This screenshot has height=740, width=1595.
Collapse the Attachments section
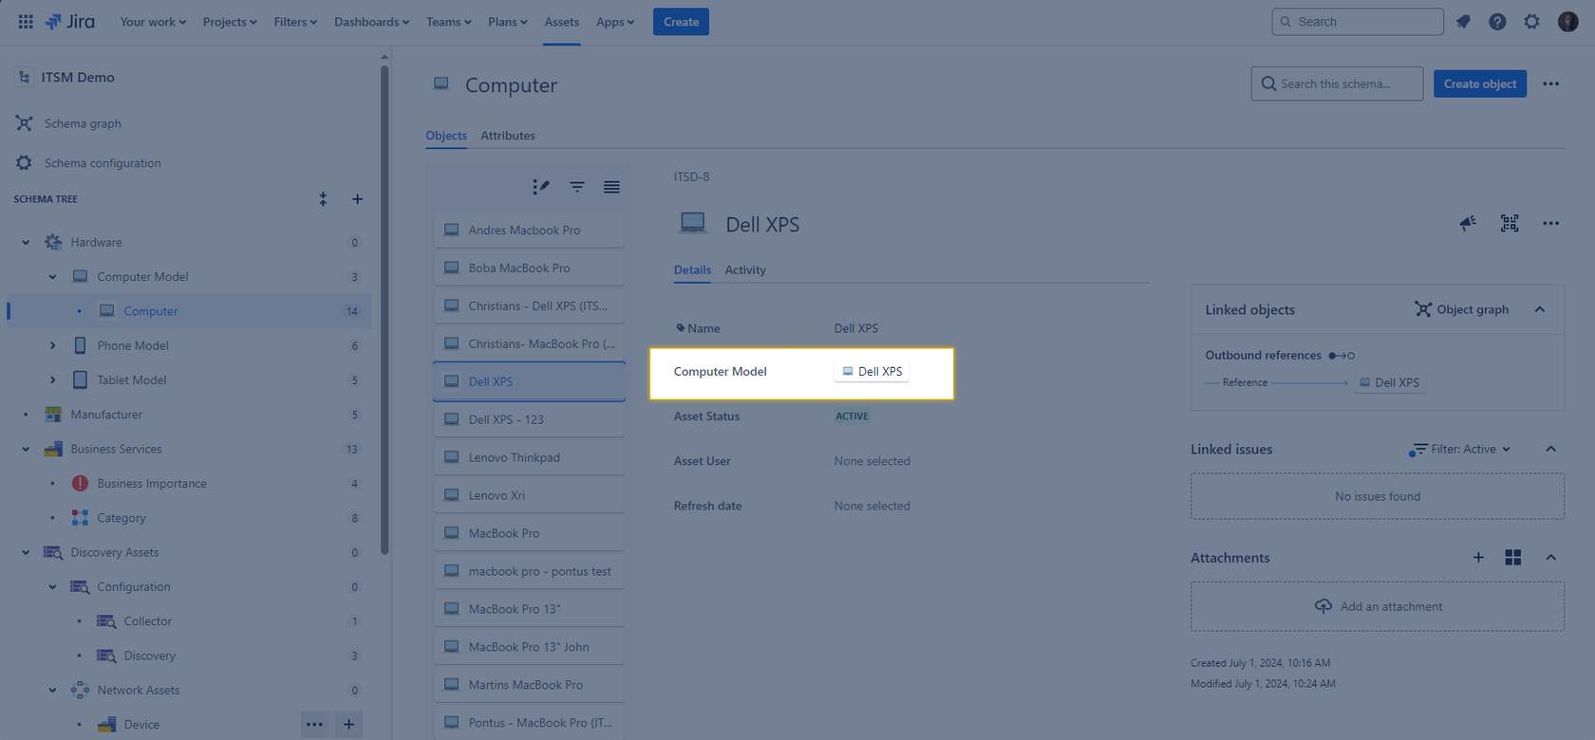pos(1550,558)
